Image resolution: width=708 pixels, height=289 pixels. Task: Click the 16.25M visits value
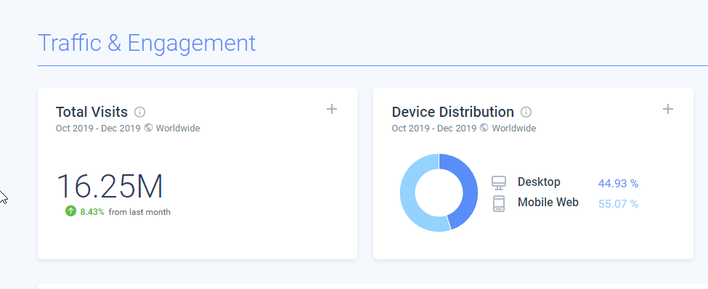pos(110,186)
